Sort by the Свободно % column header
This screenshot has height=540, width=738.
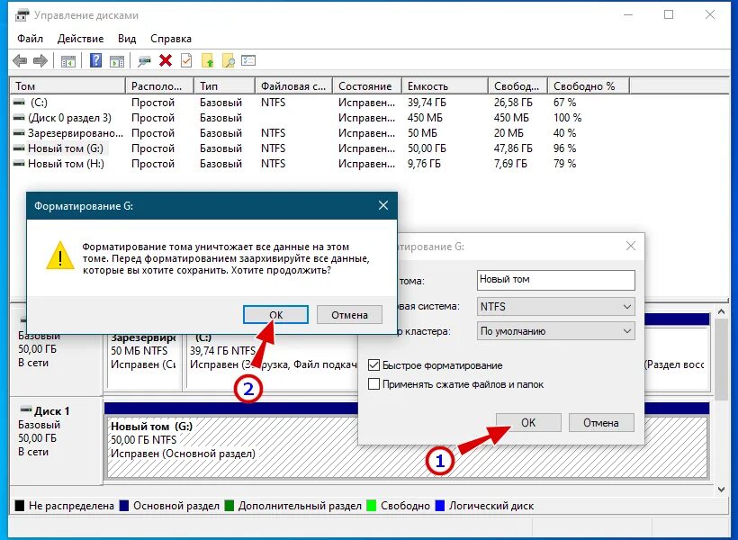click(x=589, y=86)
